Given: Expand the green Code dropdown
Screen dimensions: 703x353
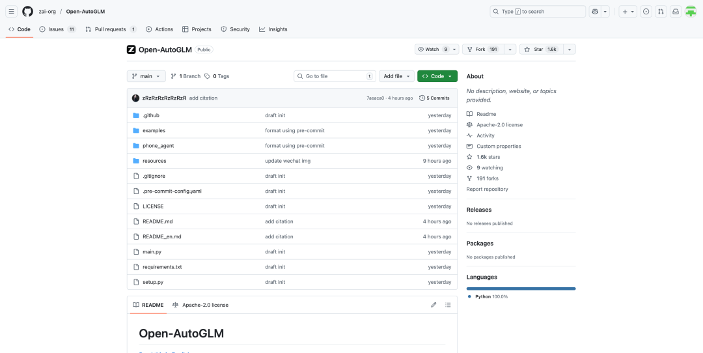Looking at the screenshot, I should [x=437, y=76].
